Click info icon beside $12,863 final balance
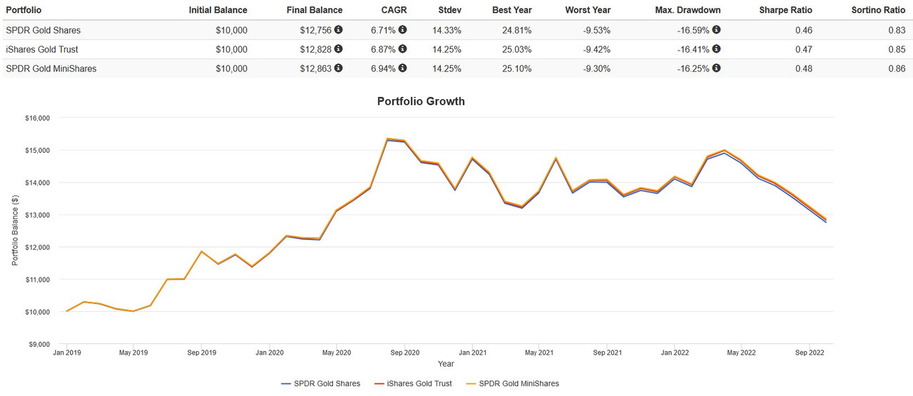This screenshot has height=396, width=913. point(338,68)
